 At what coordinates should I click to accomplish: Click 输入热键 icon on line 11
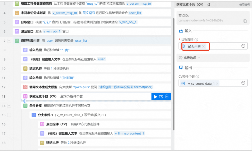(x=25, y=78)
